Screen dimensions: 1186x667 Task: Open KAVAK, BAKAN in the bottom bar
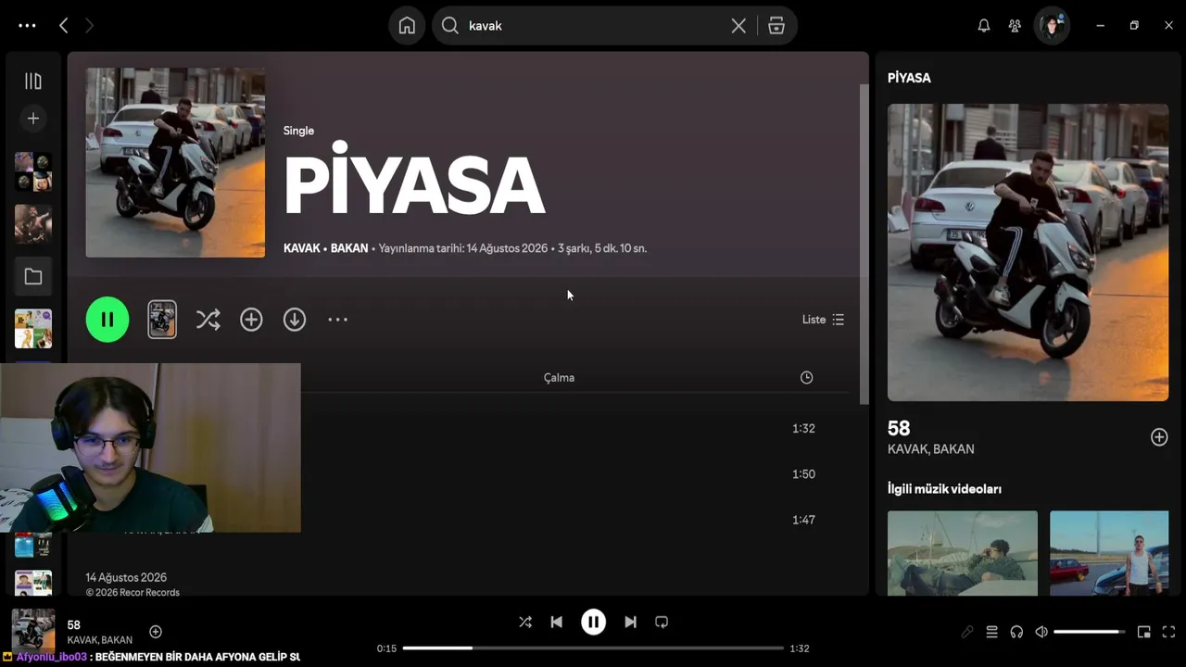tap(100, 640)
